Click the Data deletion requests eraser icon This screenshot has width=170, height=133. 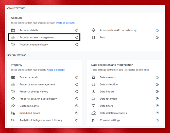coord(93,113)
